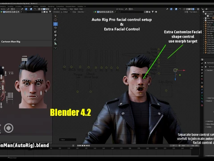The width and height of the screenshot is (214, 161).
Task: Open the Pose menu in viewport header
Action: pyautogui.click(x=81, y=9)
